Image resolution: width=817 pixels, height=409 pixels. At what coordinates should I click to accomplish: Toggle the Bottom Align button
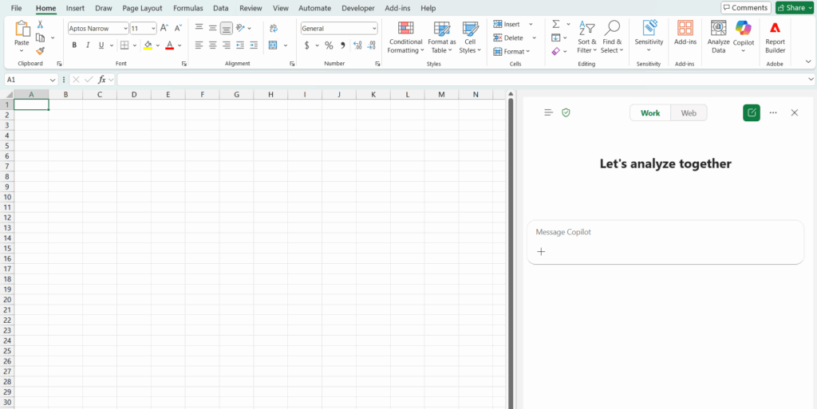tap(226, 28)
